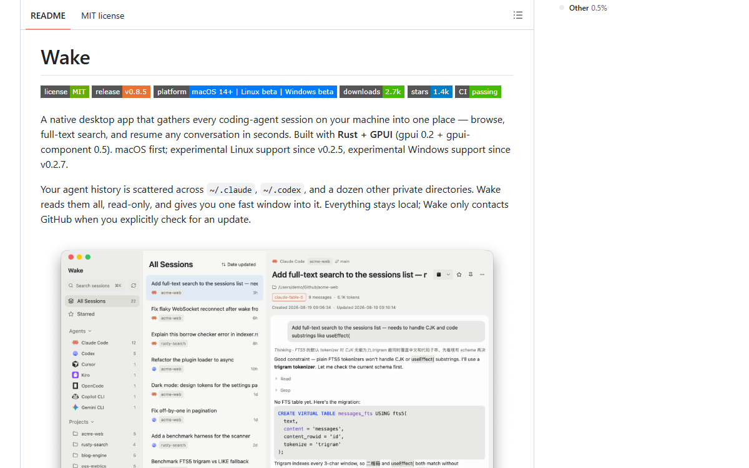Viewport: 749px width, 468px height.
Task: Click the refresh icon beside Search sessions
Action: coord(134,285)
